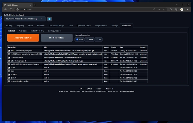Close the Stable Diffusion browser tab

(31, 5)
